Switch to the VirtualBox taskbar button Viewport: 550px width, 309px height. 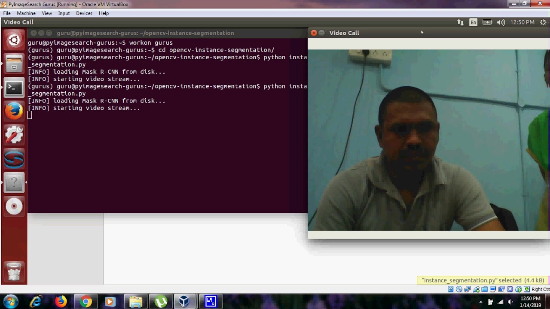[x=184, y=302]
